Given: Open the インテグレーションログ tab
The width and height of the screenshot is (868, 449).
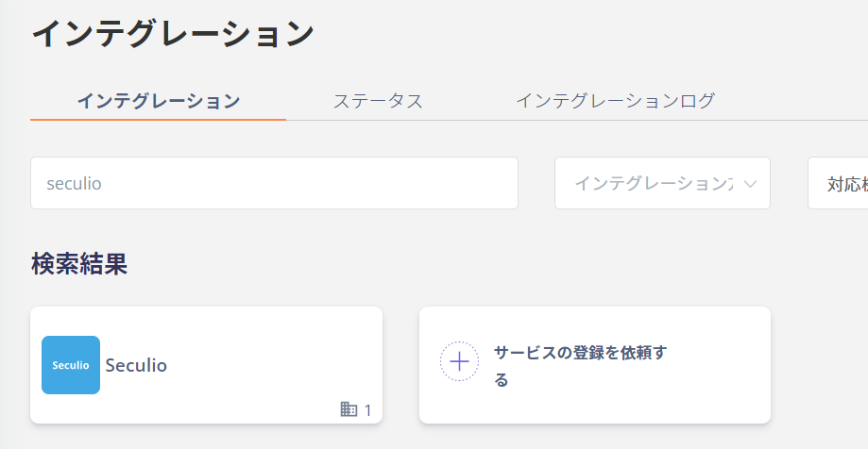Looking at the screenshot, I should (616, 101).
